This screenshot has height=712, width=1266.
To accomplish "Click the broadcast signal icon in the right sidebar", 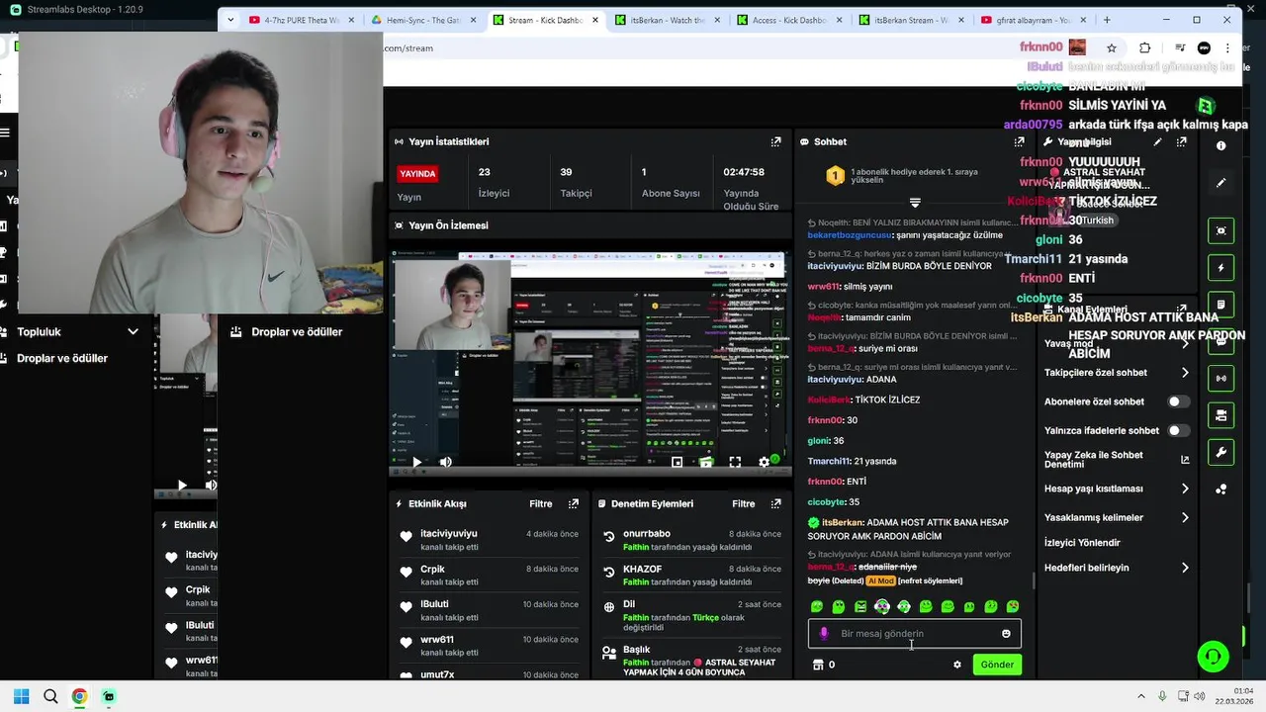I will (1221, 378).
